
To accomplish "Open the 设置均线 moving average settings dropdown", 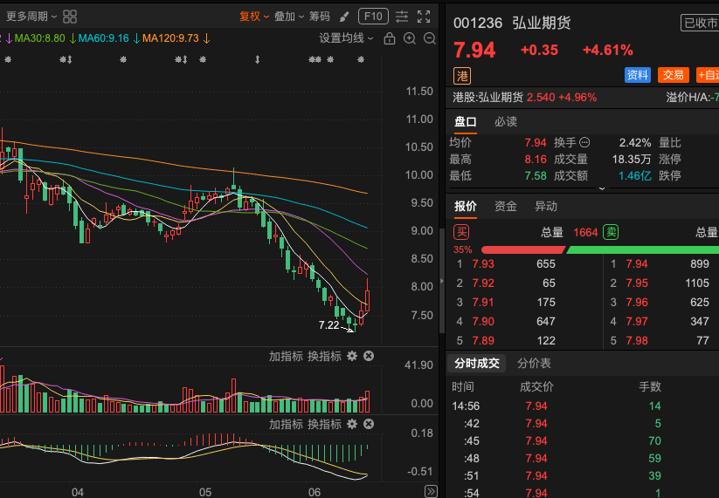I will pos(346,38).
